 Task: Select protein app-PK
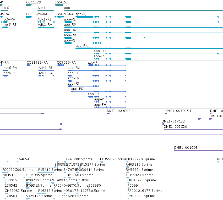pyautogui.click(x=94, y=94)
